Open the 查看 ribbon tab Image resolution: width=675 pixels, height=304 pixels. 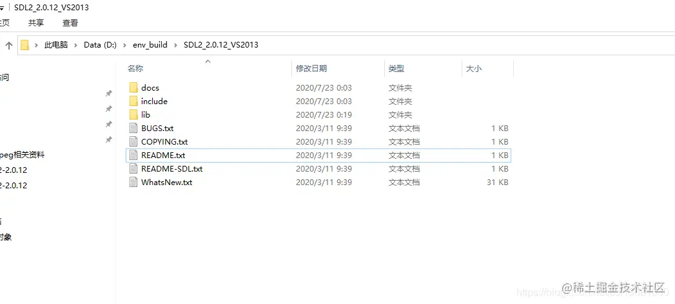[x=70, y=22]
